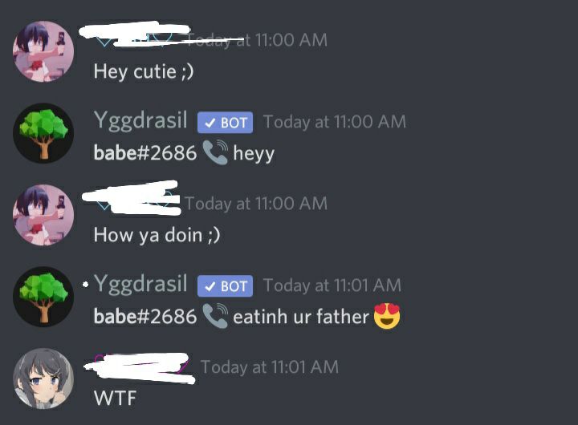
Task: Click the BOT badge on the 11:00 AM Yggdrasil message
Action: click(226, 122)
